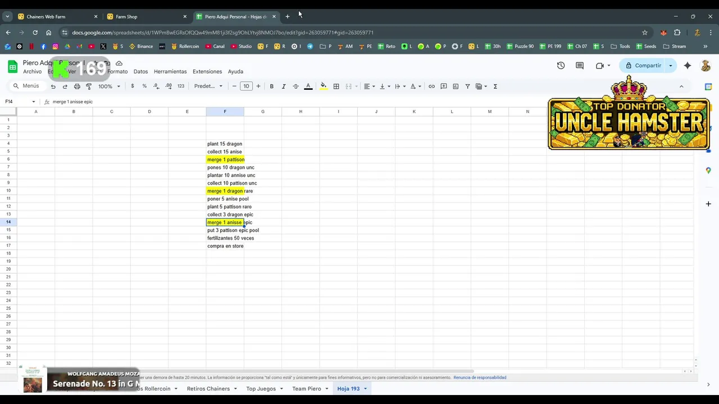The image size is (719, 404).
Task: Insert a chart from the toolbar
Action: click(456, 86)
